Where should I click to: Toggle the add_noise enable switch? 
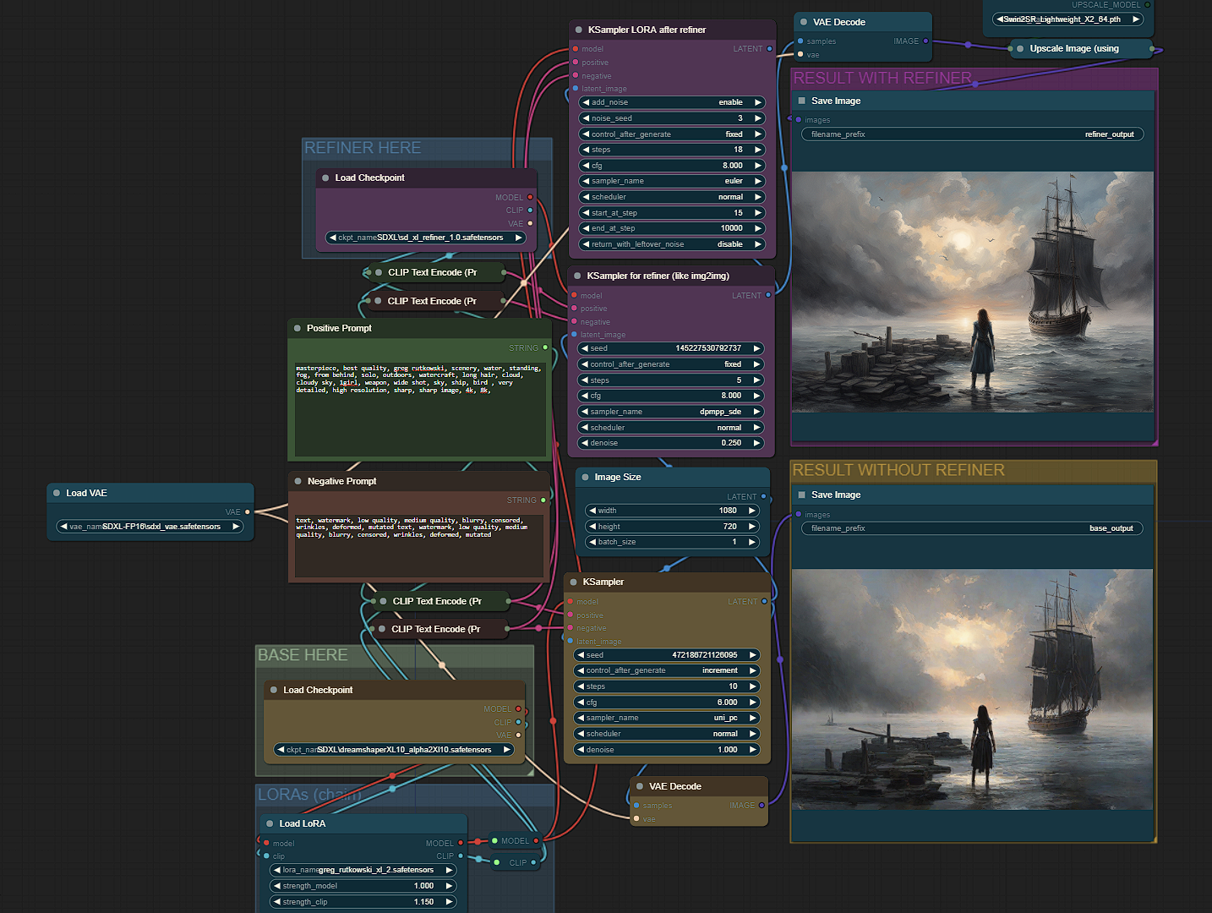pyautogui.click(x=672, y=102)
